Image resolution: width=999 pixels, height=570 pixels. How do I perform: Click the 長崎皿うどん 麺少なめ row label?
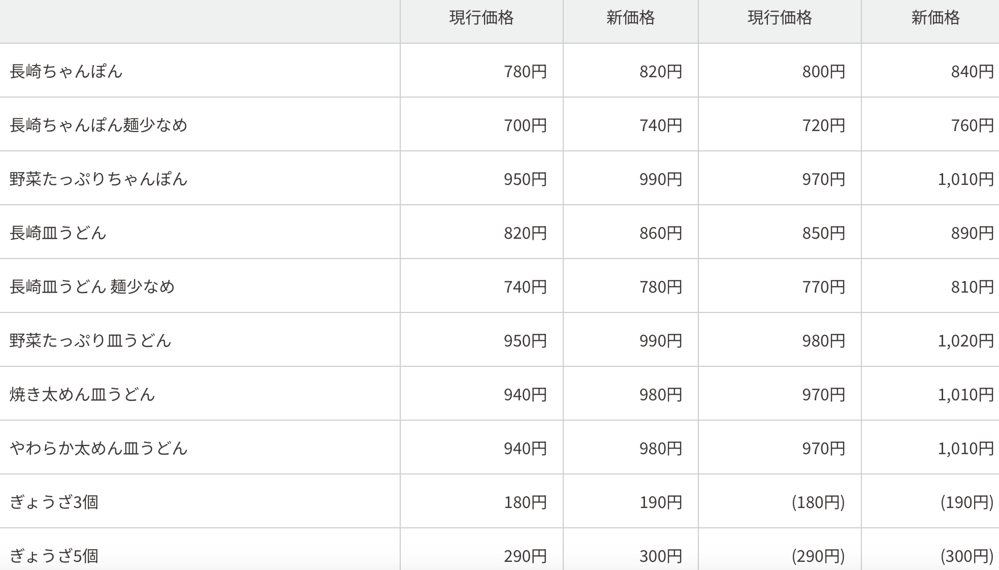[92, 287]
